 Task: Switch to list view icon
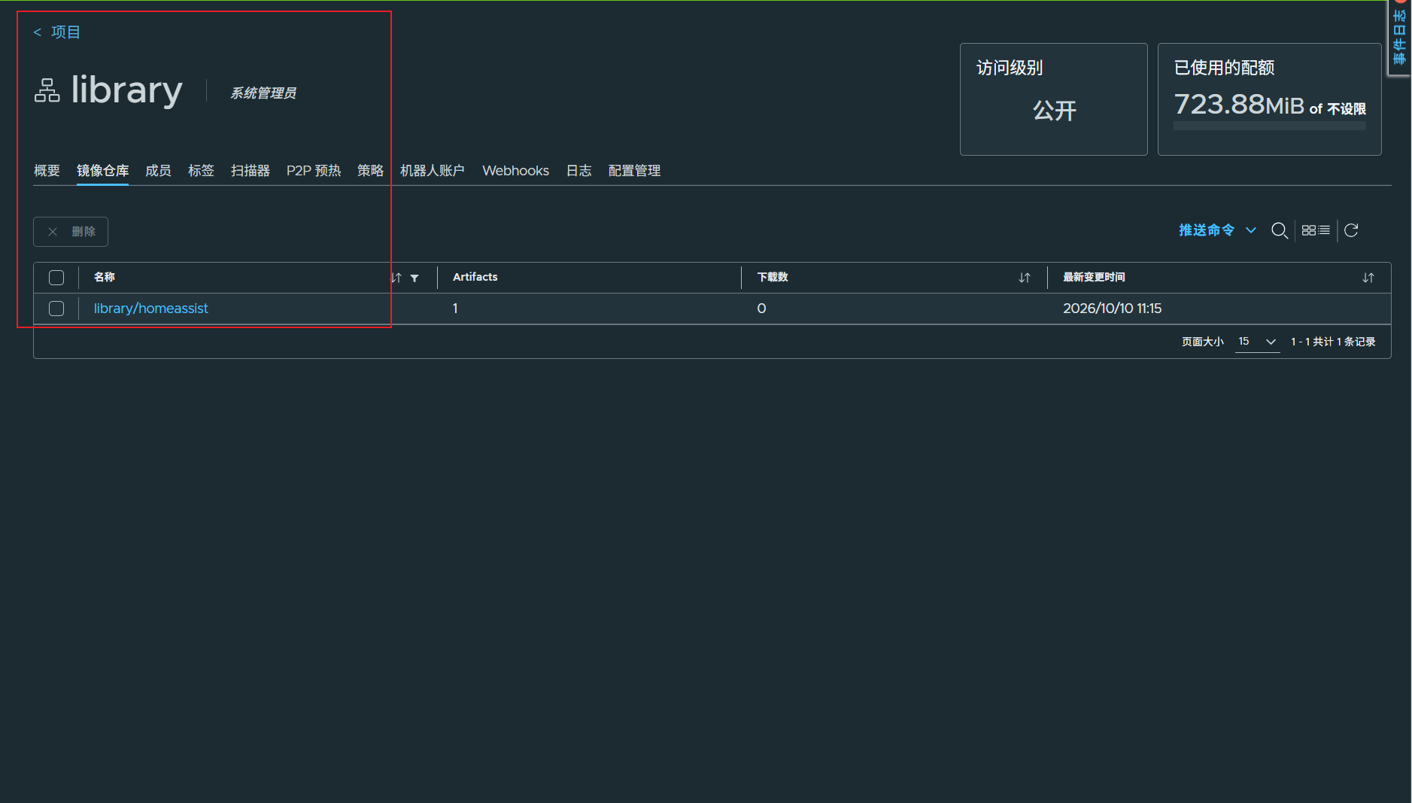click(1324, 230)
